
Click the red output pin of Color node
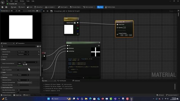78,26
